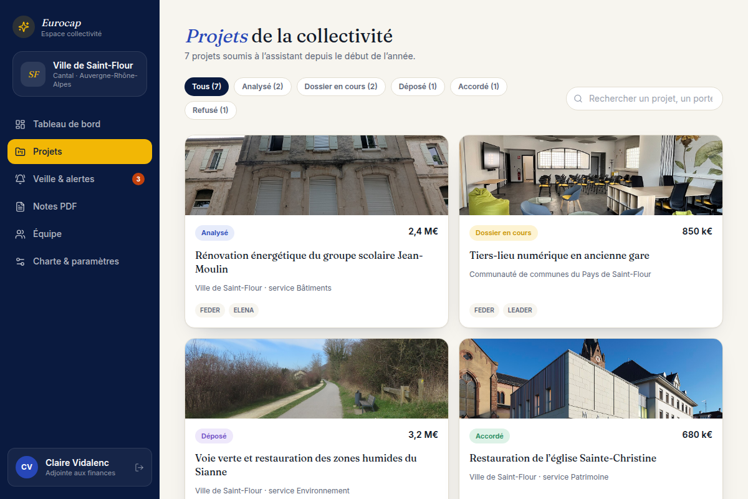Click the Tableau de bord grid icon
The width and height of the screenshot is (748, 499).
click(x=21, y=124)
